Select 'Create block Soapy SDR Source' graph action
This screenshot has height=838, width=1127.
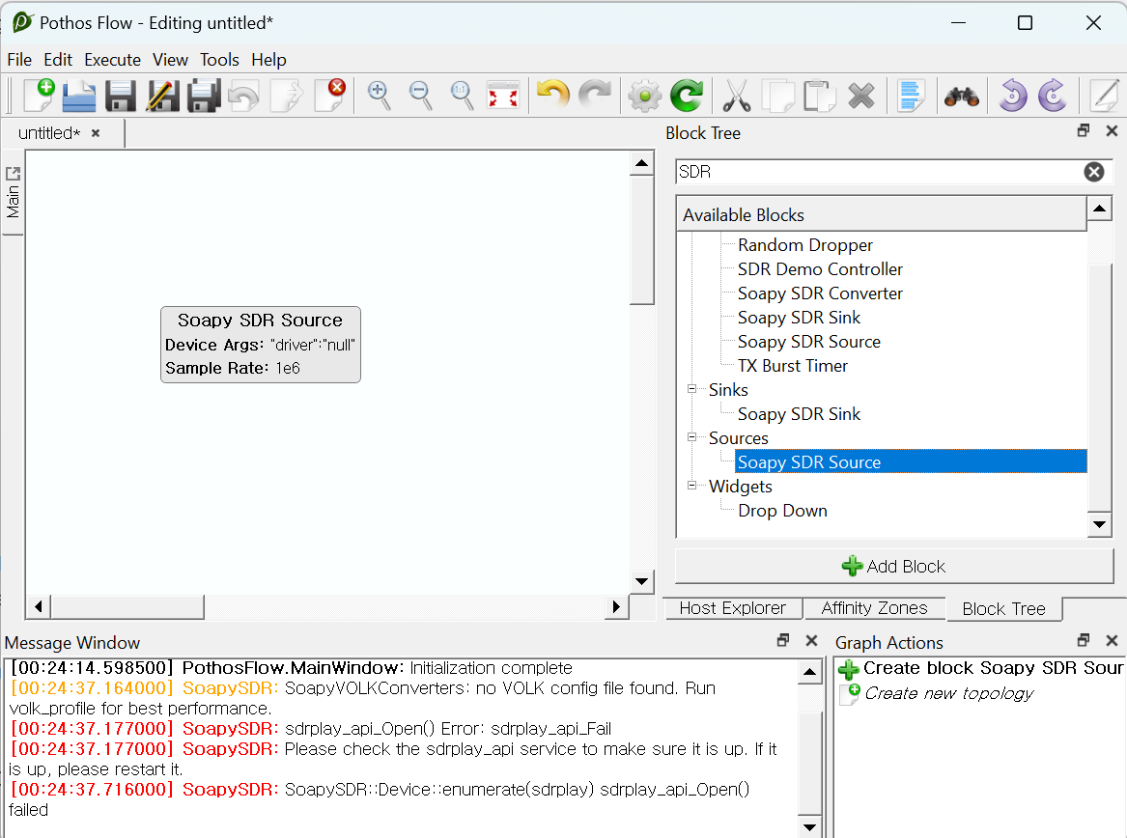coord(980,668)
